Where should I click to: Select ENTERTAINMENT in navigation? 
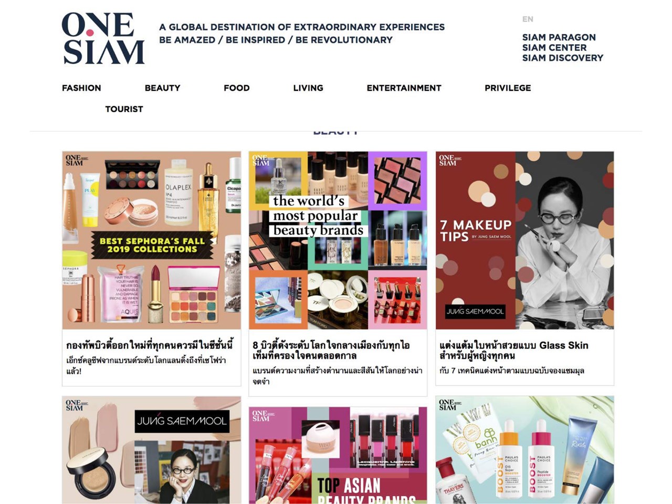tap(404, 88)
